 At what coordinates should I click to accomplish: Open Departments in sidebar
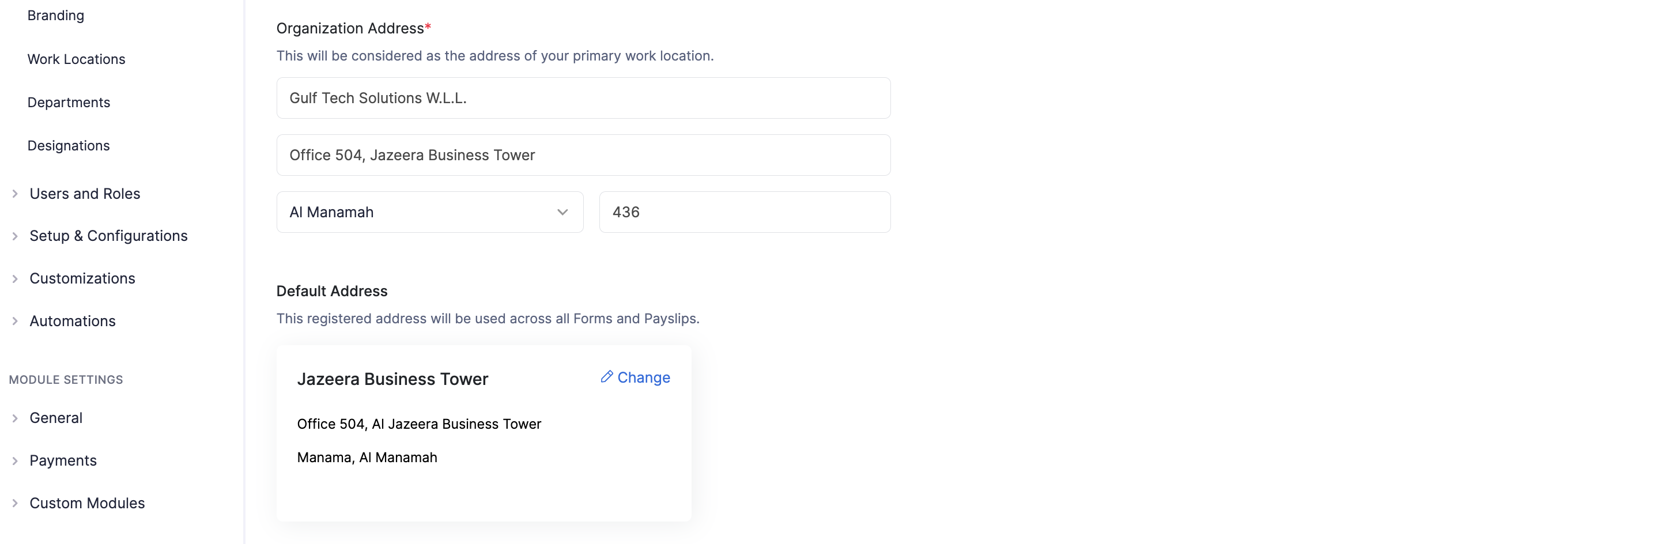69,102
